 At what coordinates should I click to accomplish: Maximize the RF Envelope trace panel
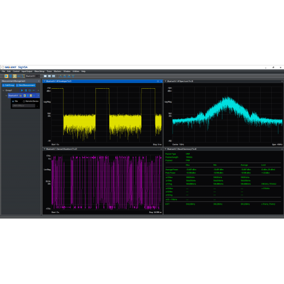pyautogui.click(x=158, y=81)
